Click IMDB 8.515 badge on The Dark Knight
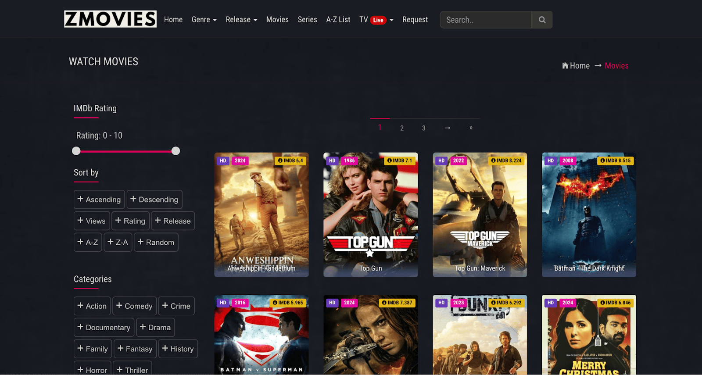702x375 pixels. [616, 161]
